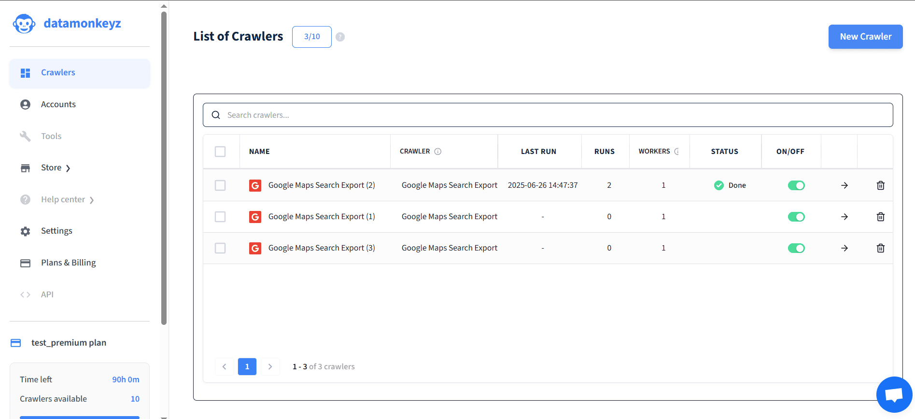
Task: Click the API code brackets icon
Action: pyautogui.click(x=26, y=294)
